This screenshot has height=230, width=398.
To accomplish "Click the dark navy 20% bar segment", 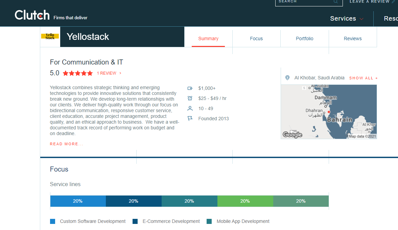I will coord(134,201).
